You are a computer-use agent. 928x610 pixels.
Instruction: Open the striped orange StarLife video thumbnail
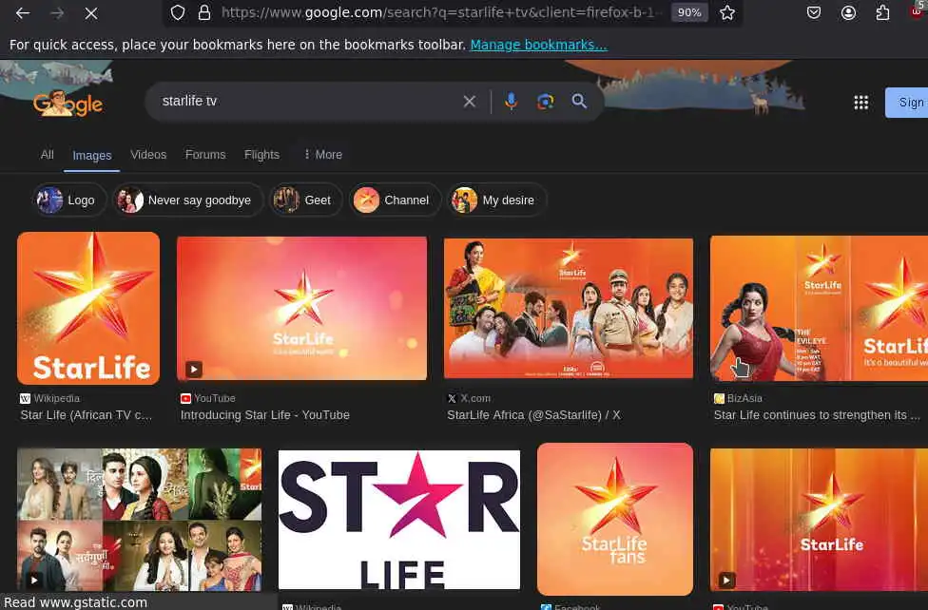click(x=819, y=520)
